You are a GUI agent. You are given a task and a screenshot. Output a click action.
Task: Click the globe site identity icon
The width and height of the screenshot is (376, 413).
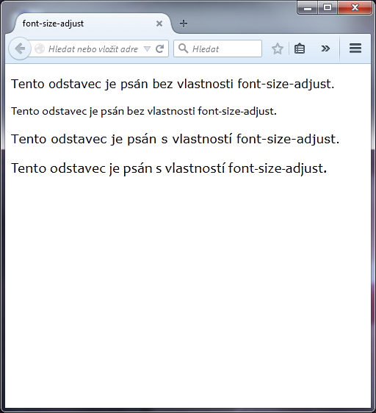coord(40,49)
